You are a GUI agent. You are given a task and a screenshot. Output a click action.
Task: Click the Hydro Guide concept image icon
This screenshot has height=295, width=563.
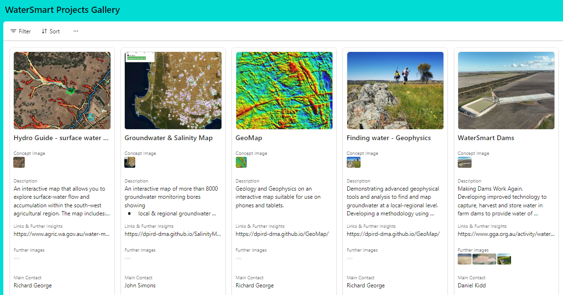[19, 163]
